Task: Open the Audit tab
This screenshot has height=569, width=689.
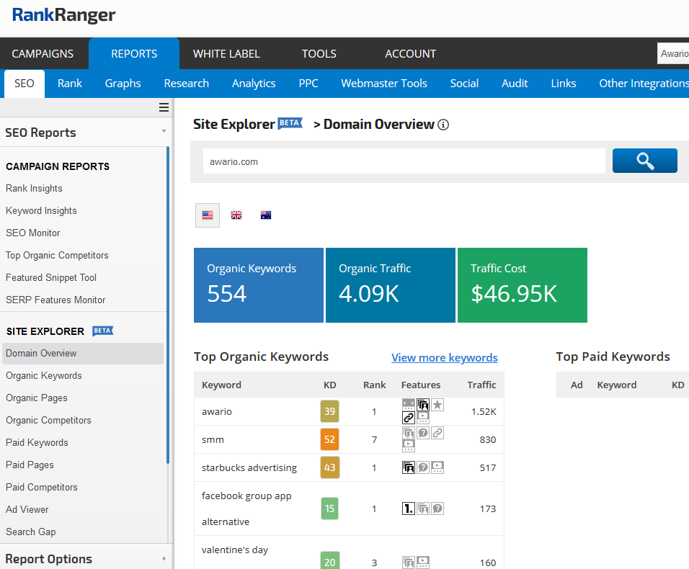Action: pyautogui.click(x=515, y=84)
